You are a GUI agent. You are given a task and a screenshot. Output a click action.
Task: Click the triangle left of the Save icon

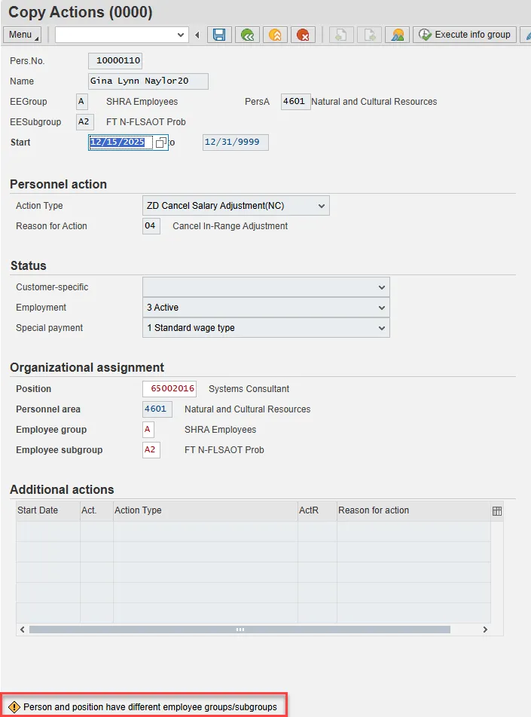coord(197,35)
